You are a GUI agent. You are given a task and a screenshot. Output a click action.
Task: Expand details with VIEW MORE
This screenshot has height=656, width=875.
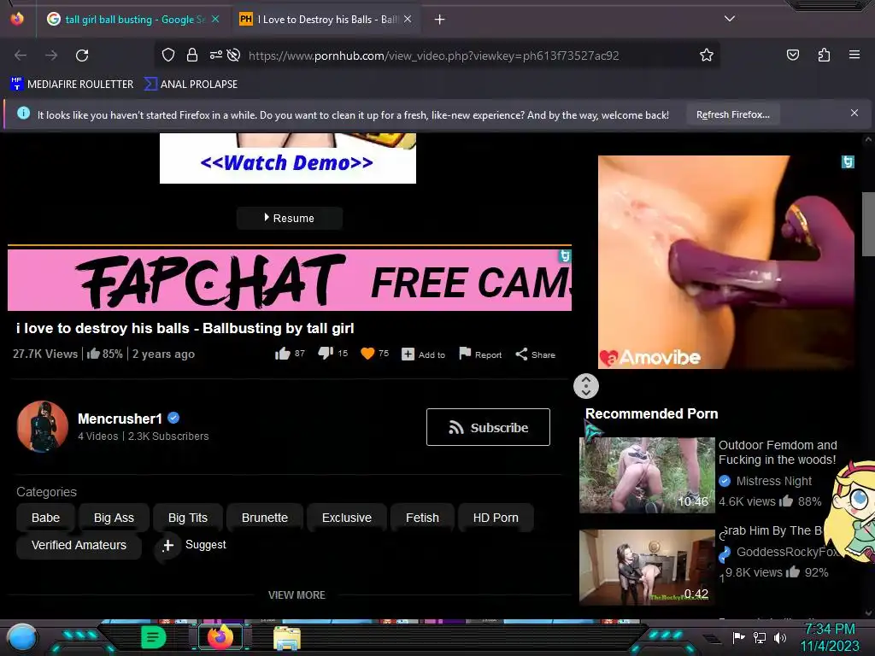297,595
